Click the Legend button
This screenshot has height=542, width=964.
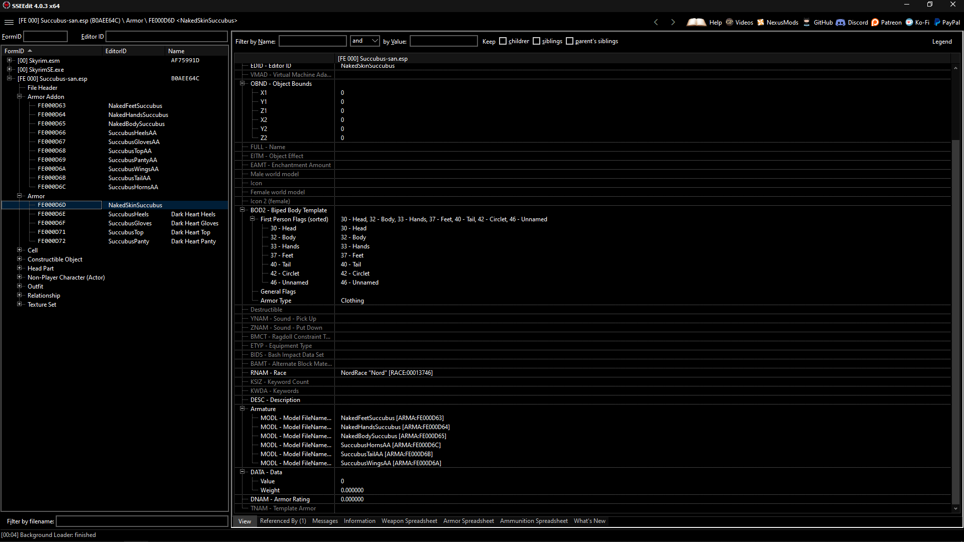942,42
